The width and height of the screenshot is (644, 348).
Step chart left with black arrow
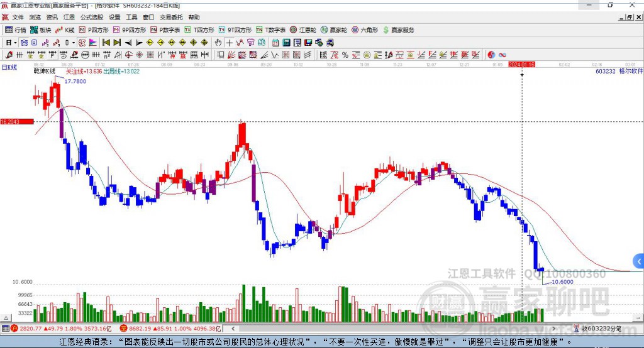[128, 43]
